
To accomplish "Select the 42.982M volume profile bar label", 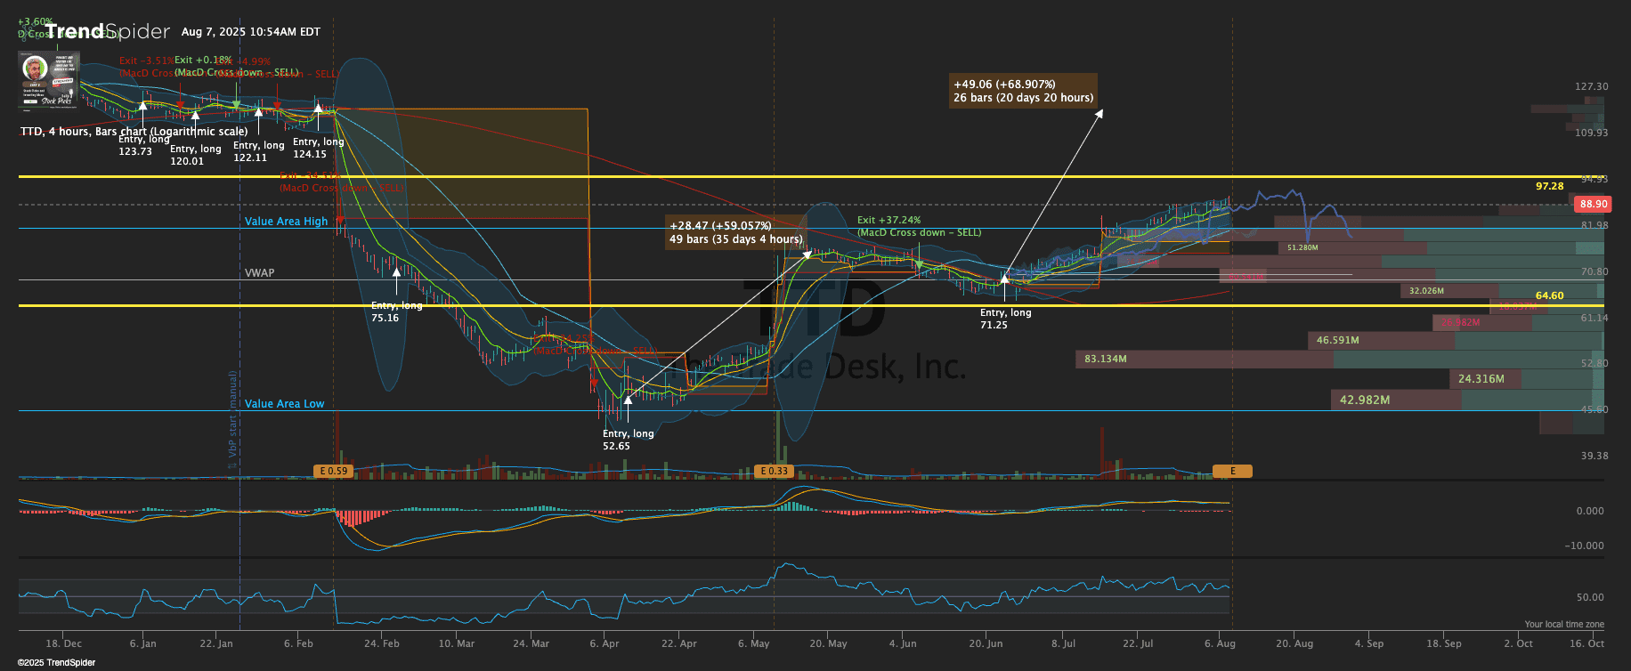I will click(x=1365, y=400).
